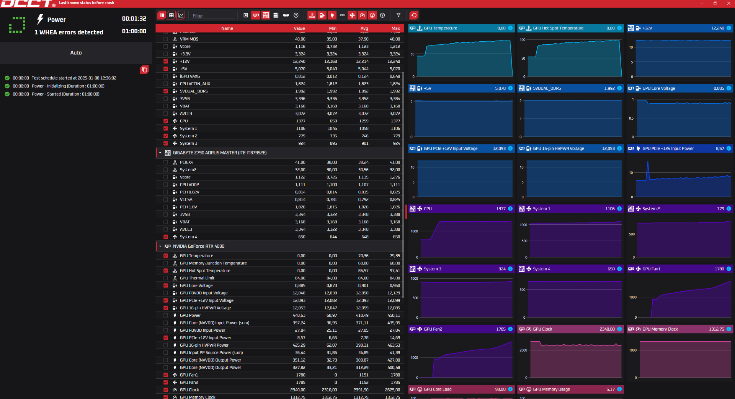The image size is (735, 399).
Task: Toggle the temperature sensor type icon
Action: 312,15
